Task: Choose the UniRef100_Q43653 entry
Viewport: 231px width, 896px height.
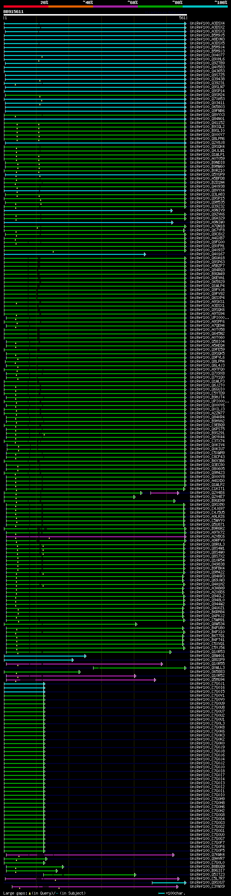Action: 207,71
